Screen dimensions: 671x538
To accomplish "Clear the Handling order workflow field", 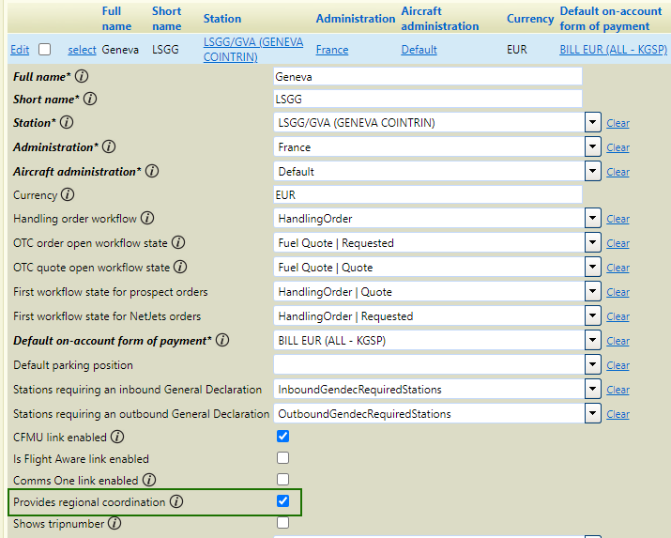I will (x=618, y=219).
